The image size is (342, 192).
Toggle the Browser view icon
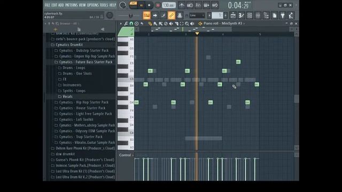[266, 15]
